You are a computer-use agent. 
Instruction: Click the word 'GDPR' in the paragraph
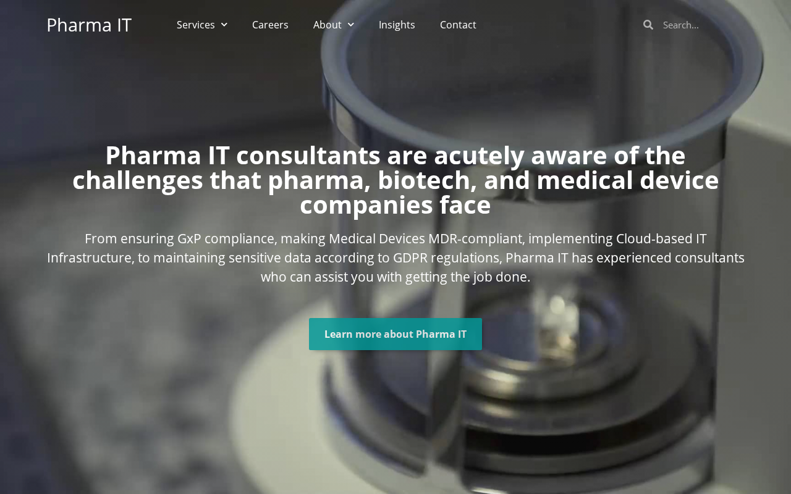(410, 257)
